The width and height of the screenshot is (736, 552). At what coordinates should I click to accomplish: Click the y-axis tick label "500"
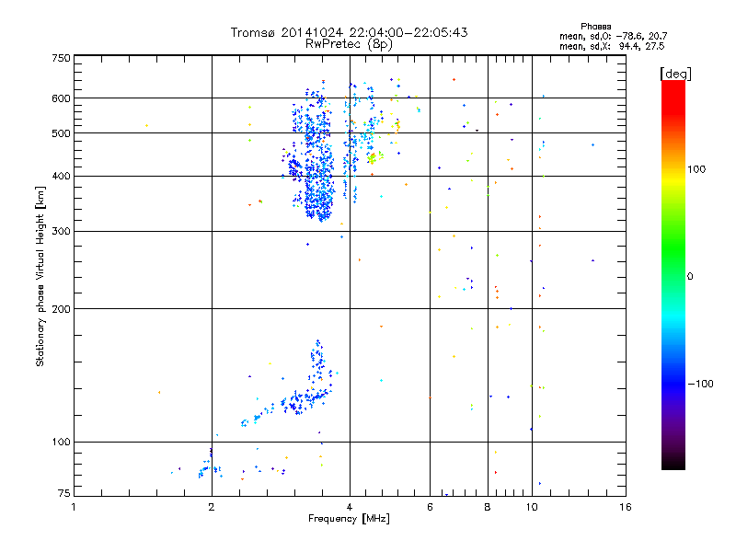pyautogui.click(x=61, y=133)
